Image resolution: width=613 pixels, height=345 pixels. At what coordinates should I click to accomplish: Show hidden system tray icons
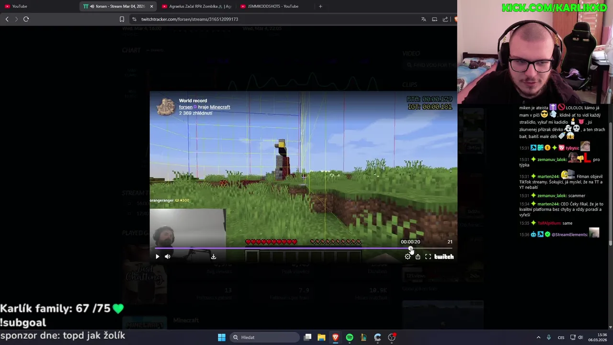pos(538,337)
